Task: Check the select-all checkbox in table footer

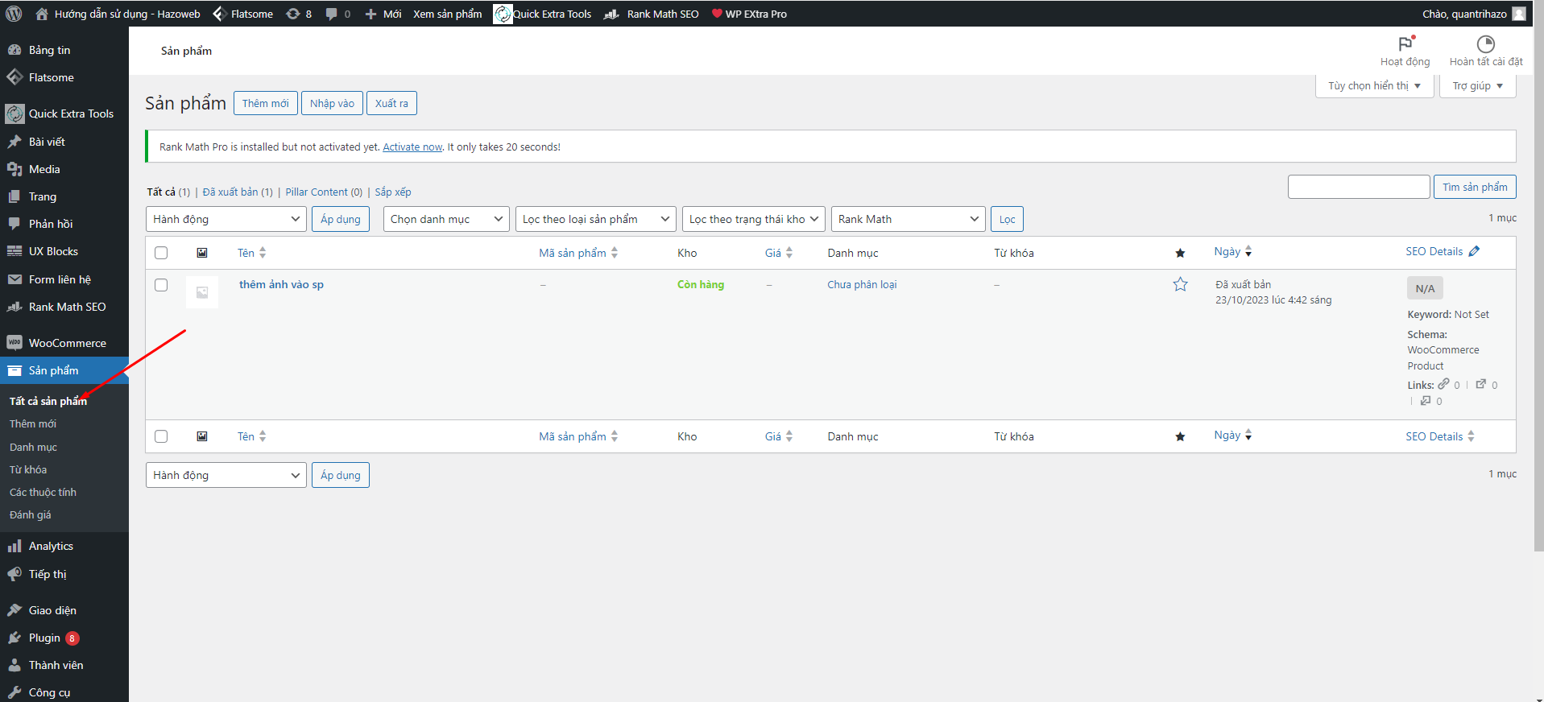Action: (x=161, y=436)
